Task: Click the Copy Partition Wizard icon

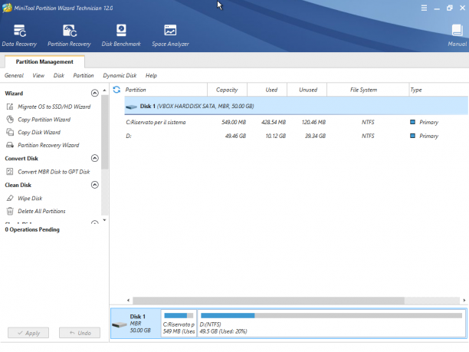Action: coord(10,120)
